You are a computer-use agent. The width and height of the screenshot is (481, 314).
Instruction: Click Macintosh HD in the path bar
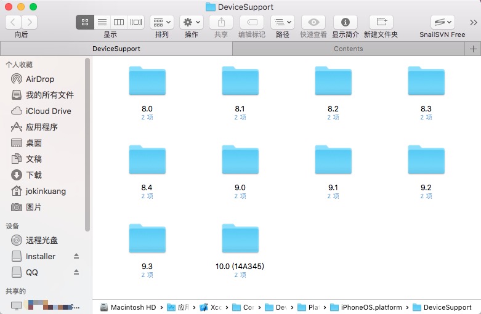click(x=128, y=307)
